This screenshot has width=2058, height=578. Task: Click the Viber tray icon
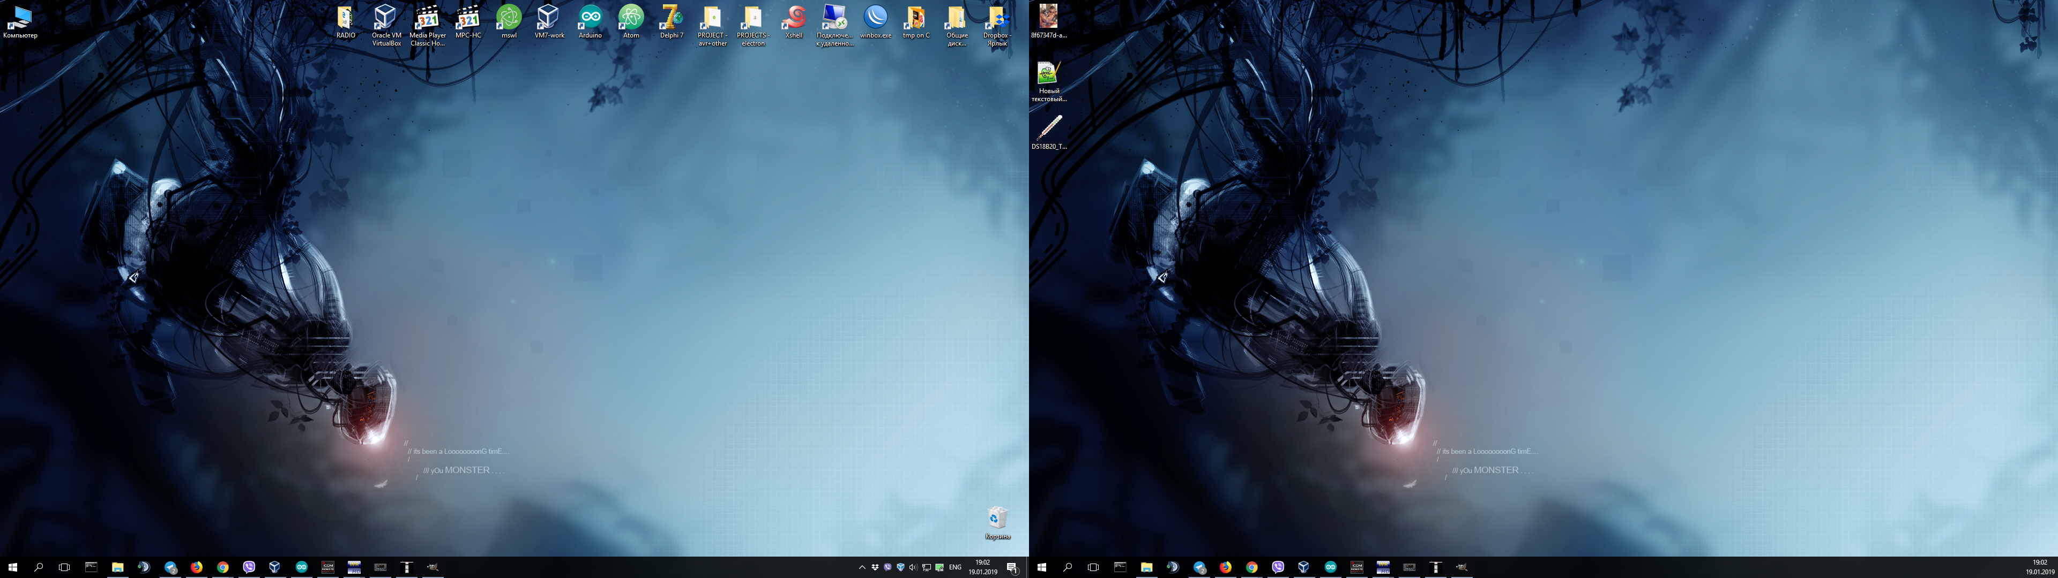coord(888,567)
